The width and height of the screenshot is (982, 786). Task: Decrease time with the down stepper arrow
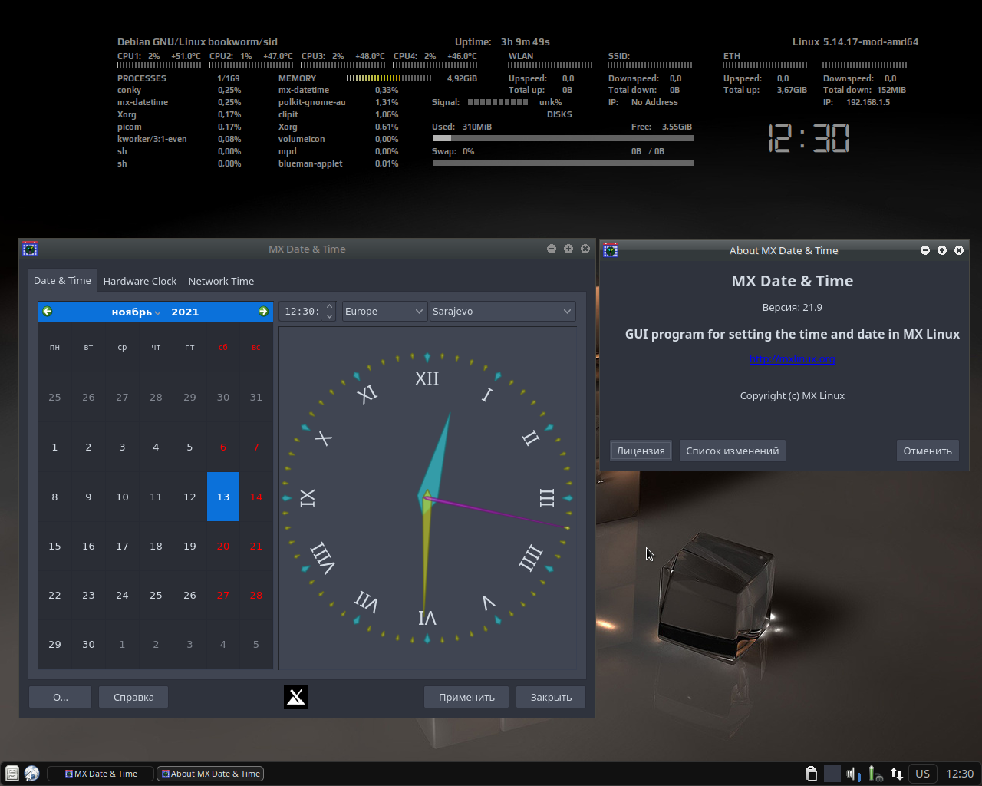330,316
